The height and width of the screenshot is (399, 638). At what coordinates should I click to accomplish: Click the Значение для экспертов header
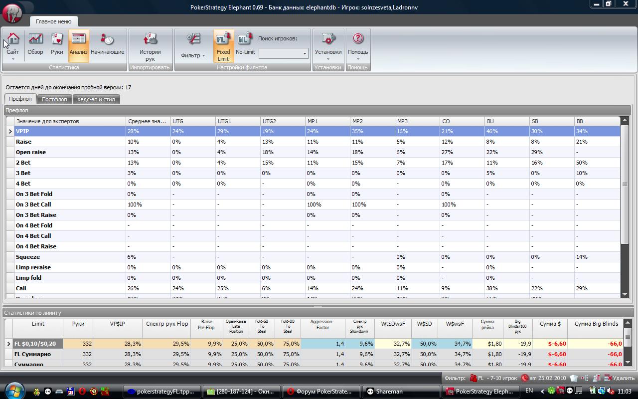click(x=70, y=121)
